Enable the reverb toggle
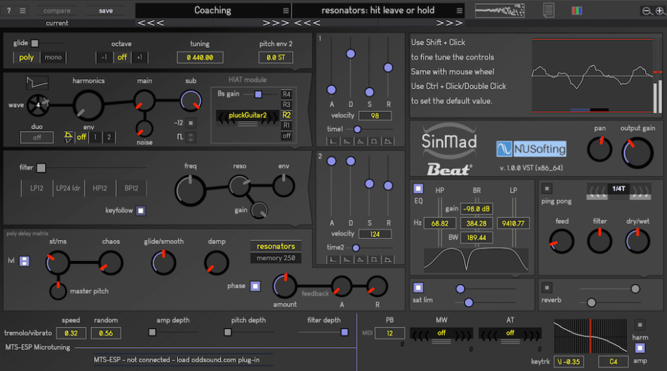 coord(547,287)
